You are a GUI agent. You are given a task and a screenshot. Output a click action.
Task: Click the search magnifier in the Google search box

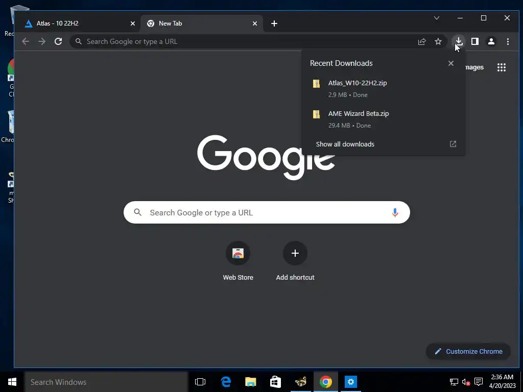point(138,212)
